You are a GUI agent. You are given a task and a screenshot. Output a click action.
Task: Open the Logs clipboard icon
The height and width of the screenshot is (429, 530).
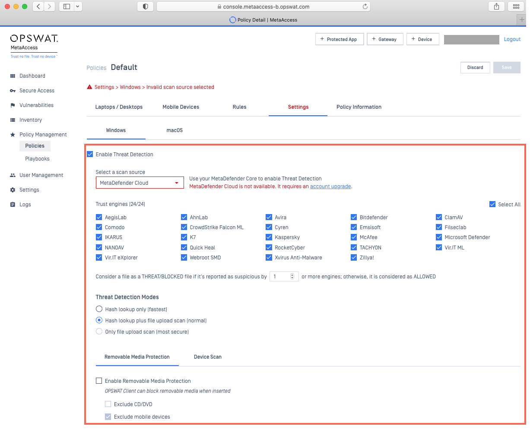(x=13, y=205)
